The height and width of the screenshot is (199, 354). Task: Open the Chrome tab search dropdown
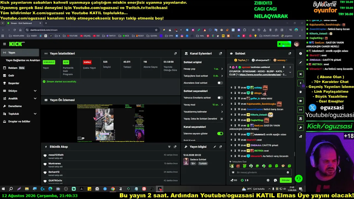tap(3, 23)
